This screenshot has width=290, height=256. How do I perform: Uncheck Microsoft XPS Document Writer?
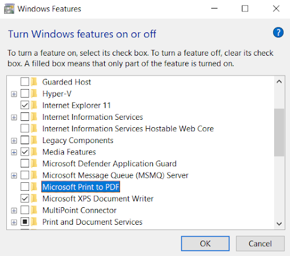[25, 199]
